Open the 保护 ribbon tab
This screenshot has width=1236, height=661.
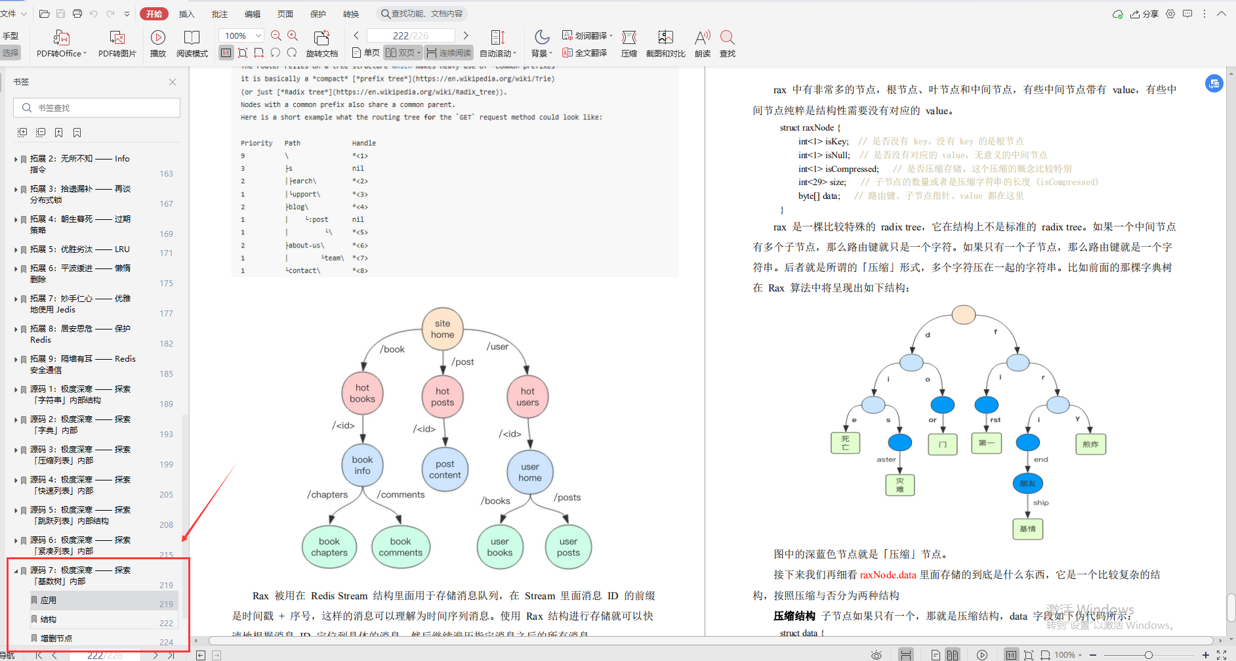click(318, 14)
